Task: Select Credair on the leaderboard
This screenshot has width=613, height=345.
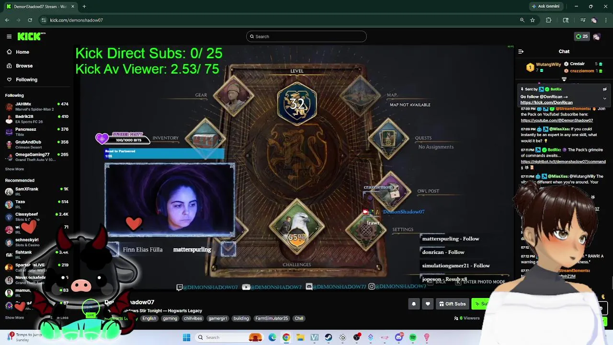Action: [x=577, y=64]
